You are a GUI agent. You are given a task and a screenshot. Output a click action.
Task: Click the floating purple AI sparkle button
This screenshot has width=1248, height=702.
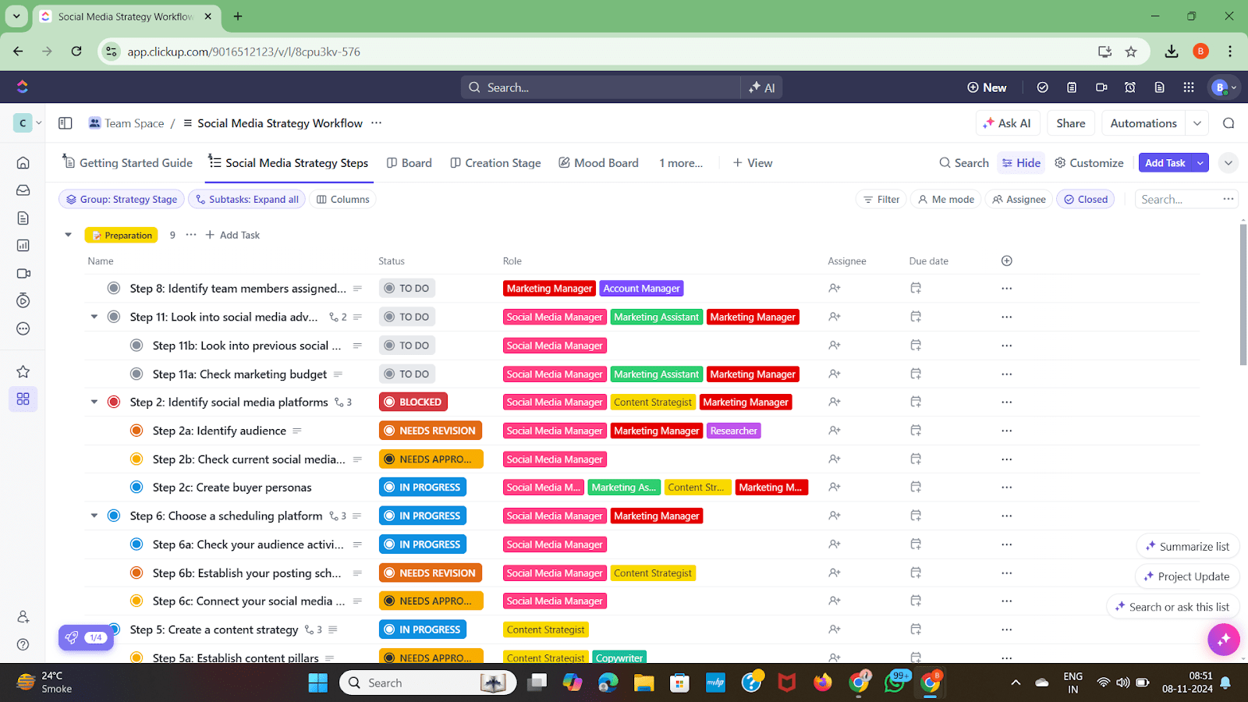(1223, 640)
